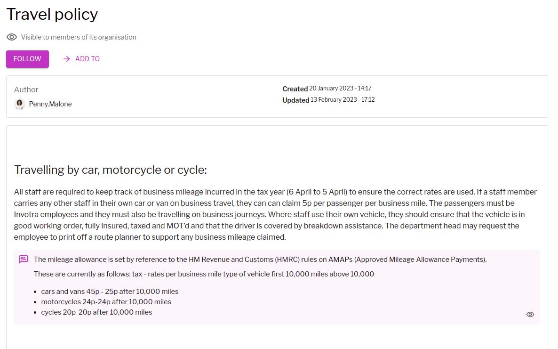Open the ADD TO link
This screenshot has width=558, height=349.
point(88,59)
